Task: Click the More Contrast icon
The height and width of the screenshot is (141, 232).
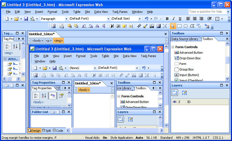Action: coord(112,26)
